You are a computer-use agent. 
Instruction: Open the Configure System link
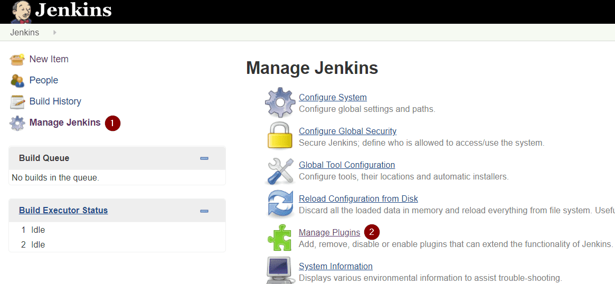pos(333,97)
